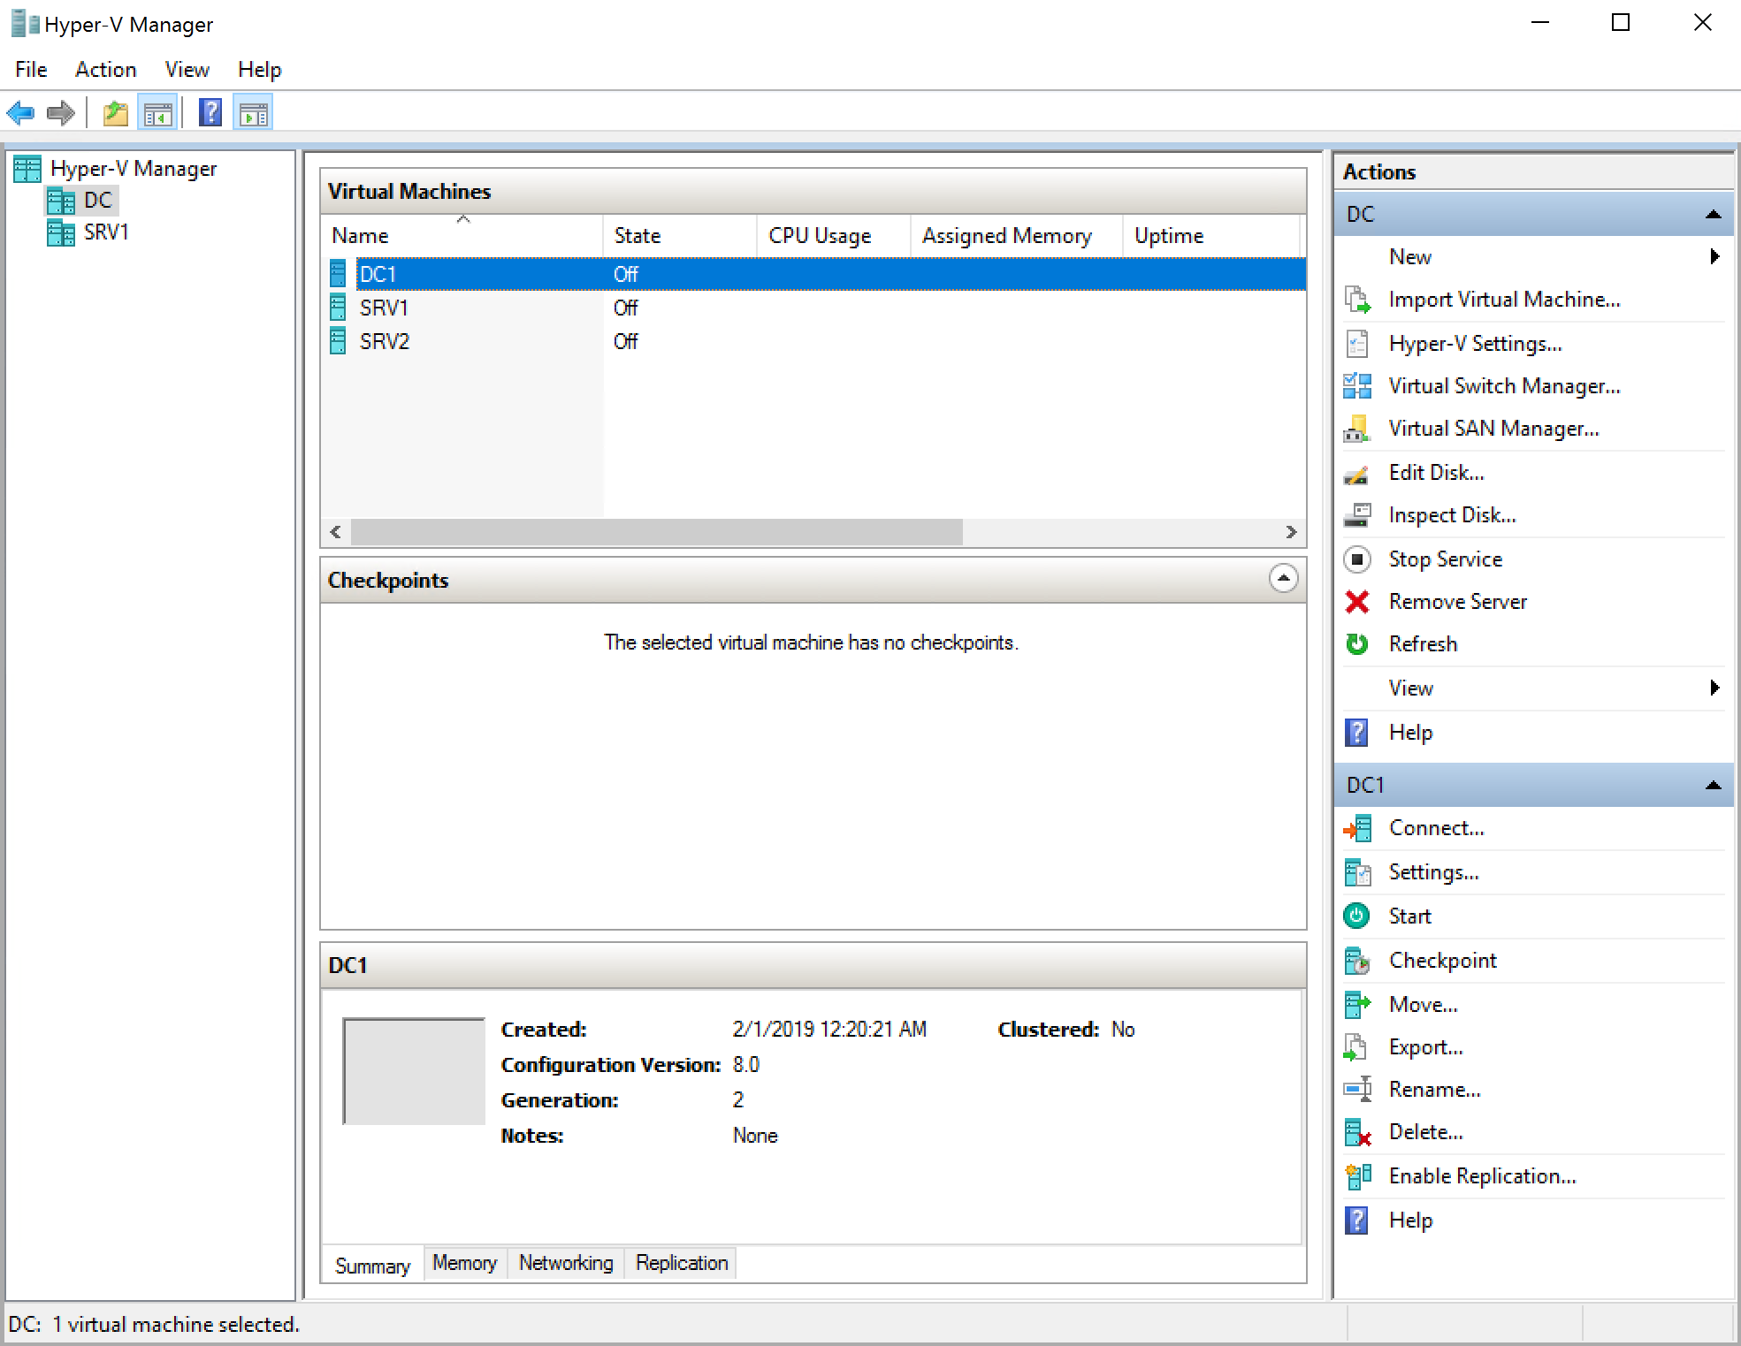Click the Help icon under DC1 actions
Screen dimensions: 1741x1346
pyautogui.click(x=1356, y=1221)
